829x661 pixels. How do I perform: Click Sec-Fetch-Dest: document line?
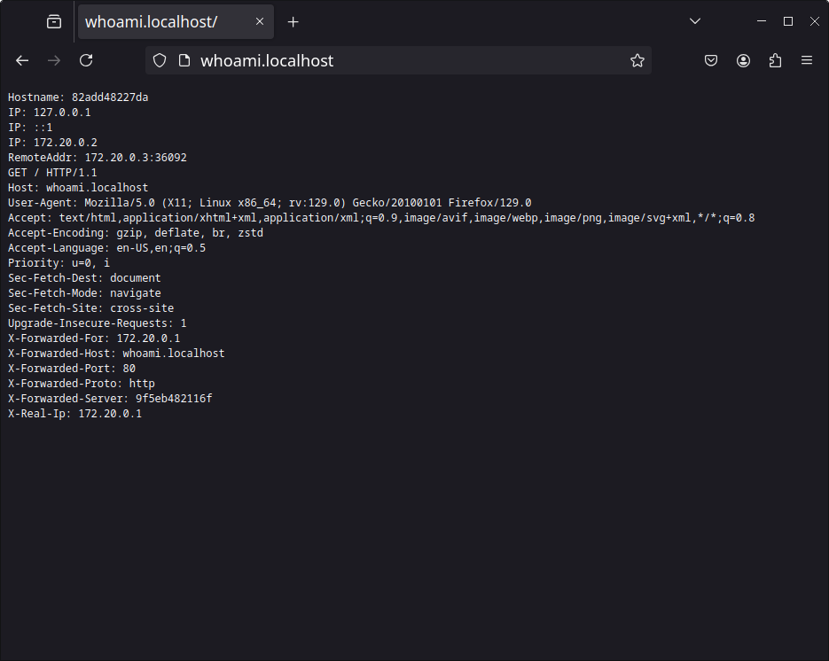tap(84, 278)
